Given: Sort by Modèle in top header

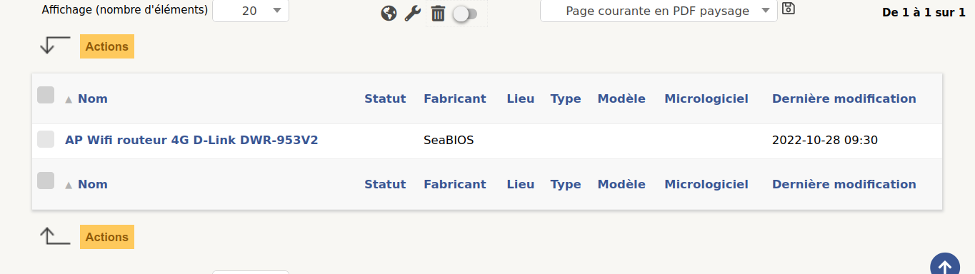Looking at the screenshot, I should 621,98.
